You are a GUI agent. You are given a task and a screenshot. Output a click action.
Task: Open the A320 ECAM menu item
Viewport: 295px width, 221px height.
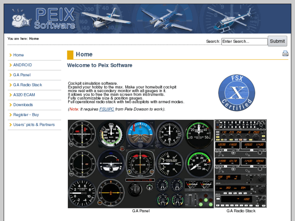24,95
